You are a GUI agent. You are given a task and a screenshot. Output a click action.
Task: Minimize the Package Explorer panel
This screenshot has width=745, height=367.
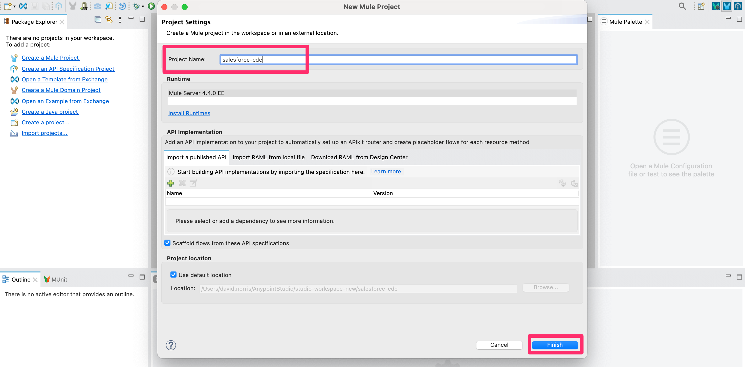coord(131,18)
